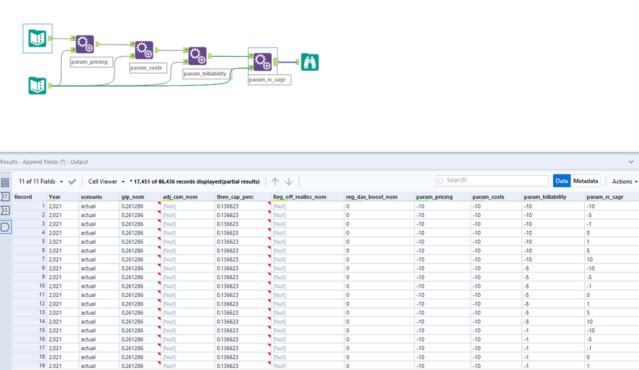Select the param_costs Append Fields tool
Image resolution: width=639 pixels, height=370 pixels.
tap(144, 50)
